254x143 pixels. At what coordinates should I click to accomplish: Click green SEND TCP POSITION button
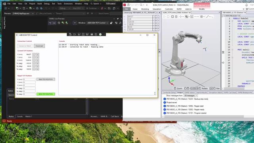pyautogui.click(x=46, y=94)
